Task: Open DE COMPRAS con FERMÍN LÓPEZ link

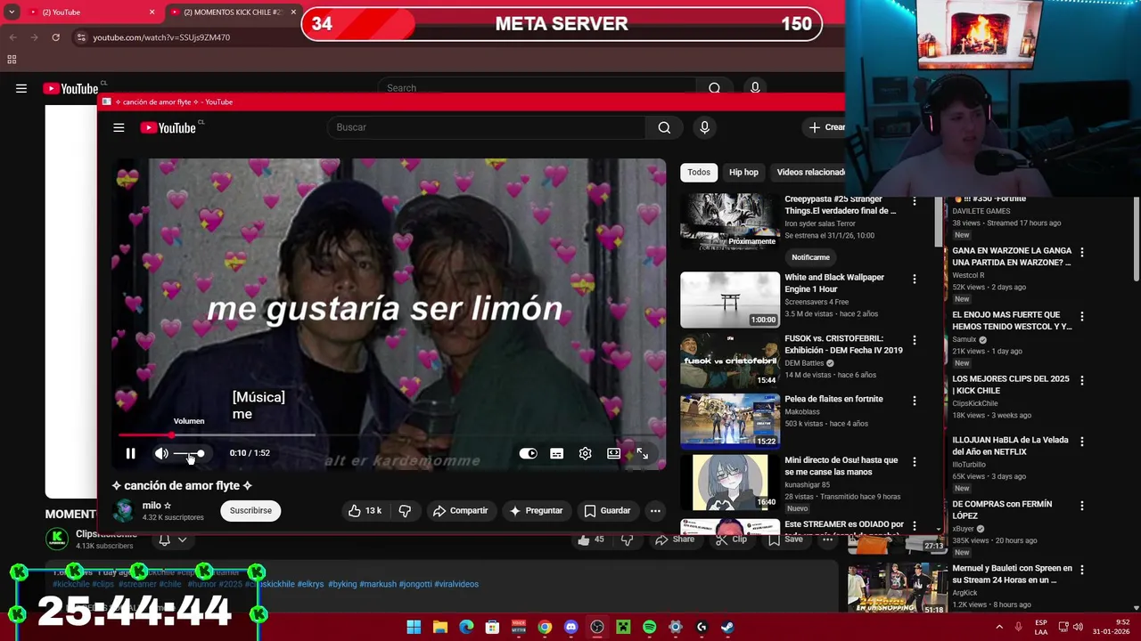Action: click(1002, 510)
